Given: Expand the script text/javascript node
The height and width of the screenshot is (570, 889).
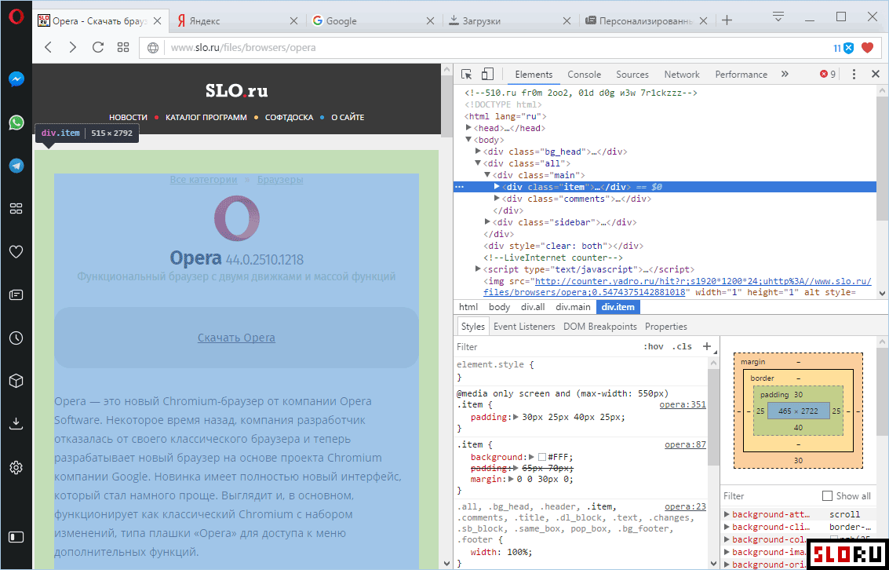Looking at the screenshot, I should pos(478,269).
